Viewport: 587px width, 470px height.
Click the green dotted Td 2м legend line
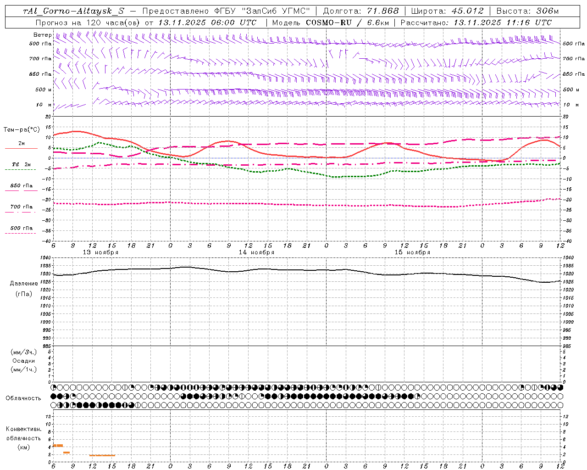pos(20,169)
